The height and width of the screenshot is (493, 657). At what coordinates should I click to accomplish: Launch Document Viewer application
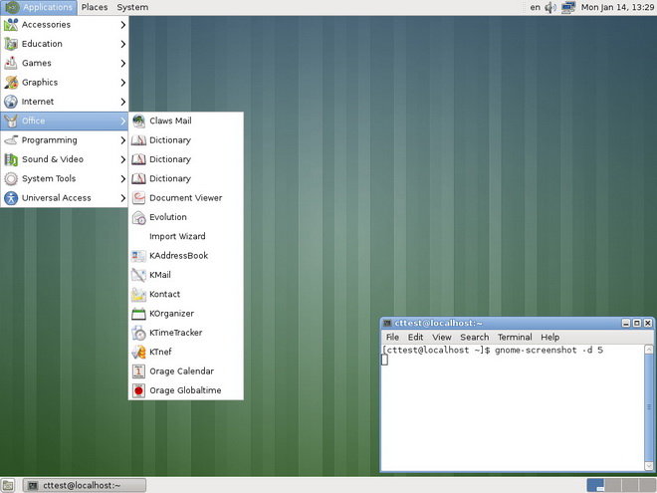pos(185,198)
